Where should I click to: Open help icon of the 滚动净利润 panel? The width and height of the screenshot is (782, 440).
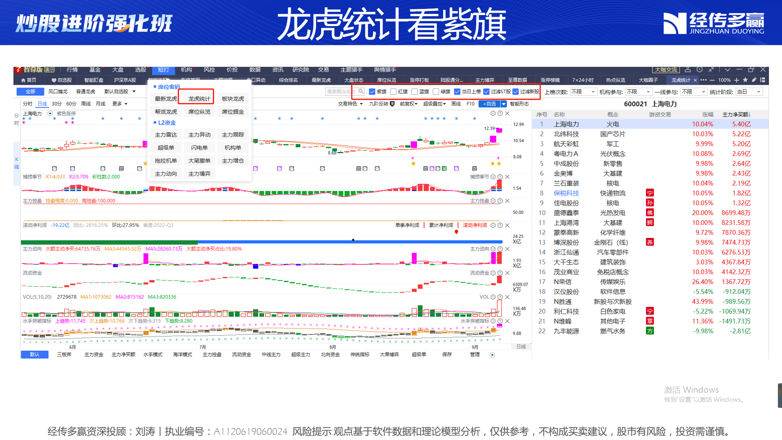pos(500,225)
